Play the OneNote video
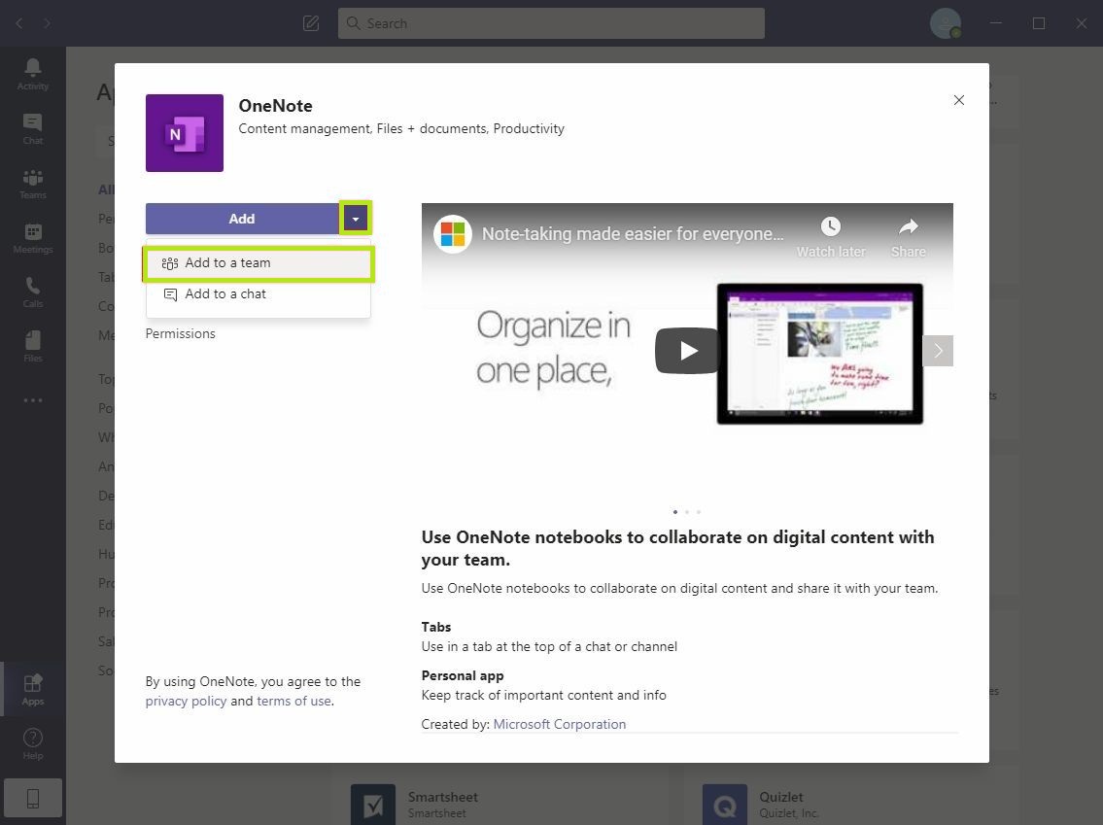Screen dimensions: 1103x825 click(687, 350)
